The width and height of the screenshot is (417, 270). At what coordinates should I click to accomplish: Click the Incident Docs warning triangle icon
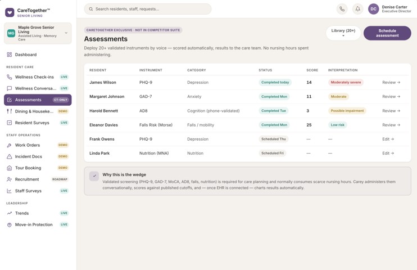point(10,156)
